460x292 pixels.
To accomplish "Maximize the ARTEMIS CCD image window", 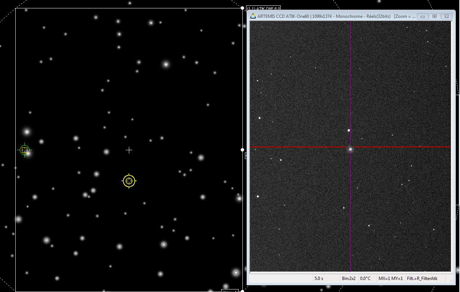I will pyautogui.click(x=434, y=16).
